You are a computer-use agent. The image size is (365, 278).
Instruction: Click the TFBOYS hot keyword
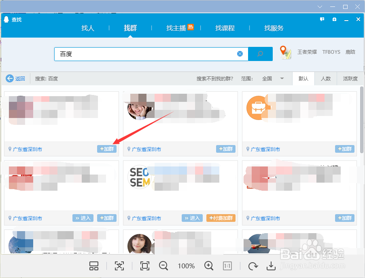pyautogui.click(x=331, y=52)
